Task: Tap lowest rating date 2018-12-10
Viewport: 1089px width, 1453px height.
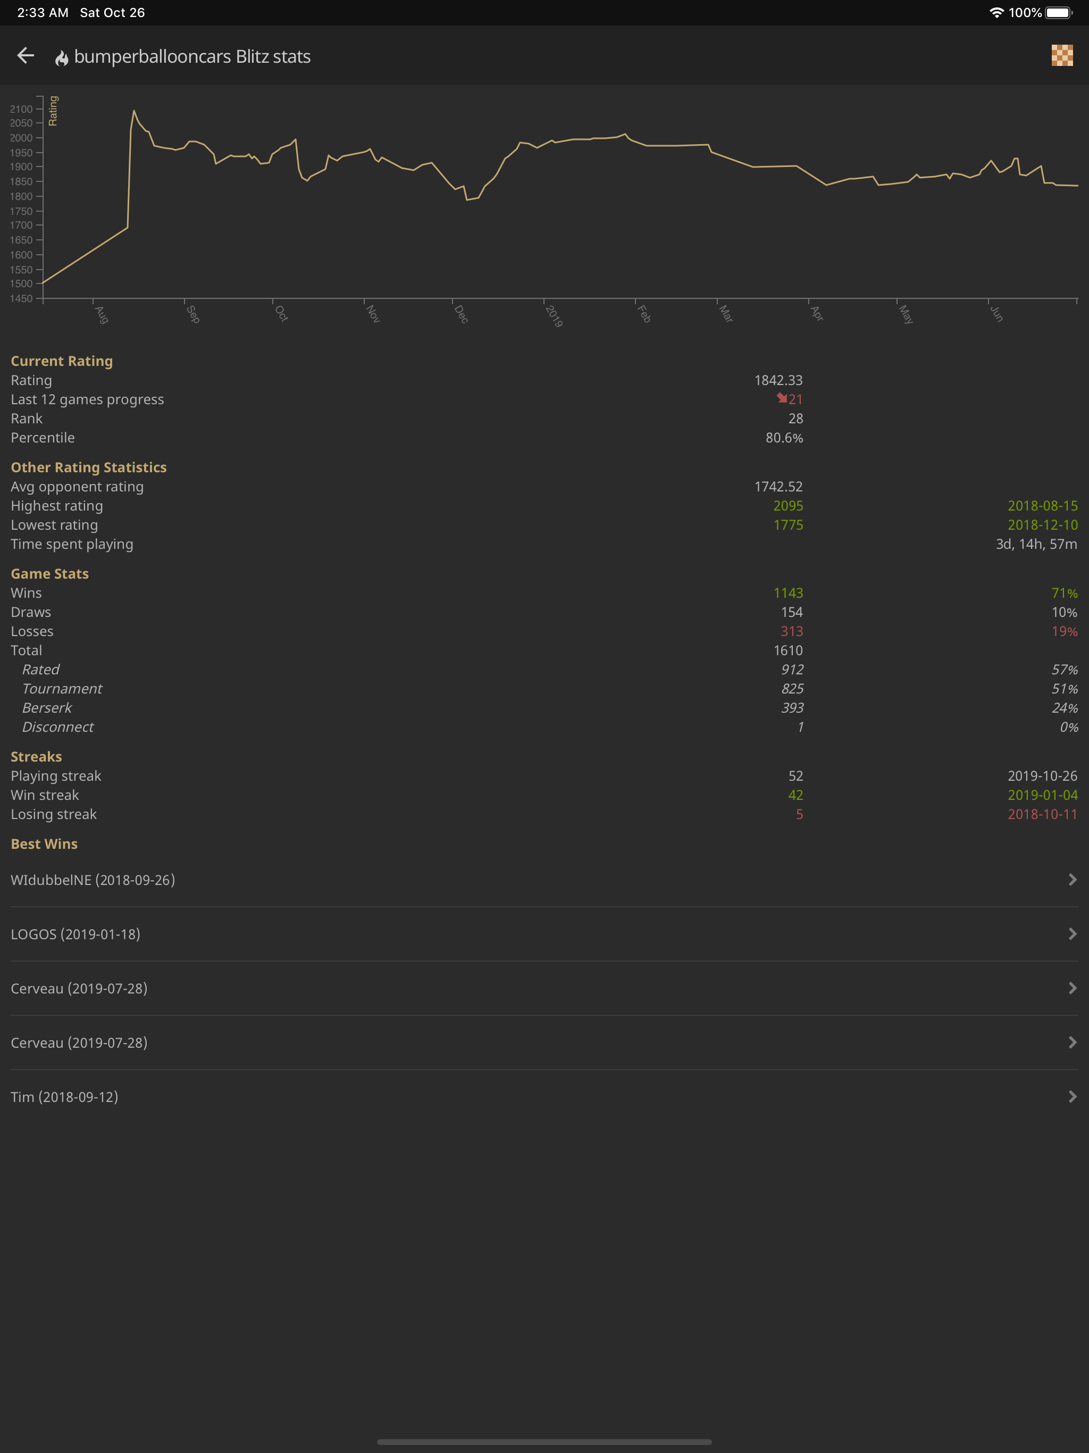Action: [1042, 525]
